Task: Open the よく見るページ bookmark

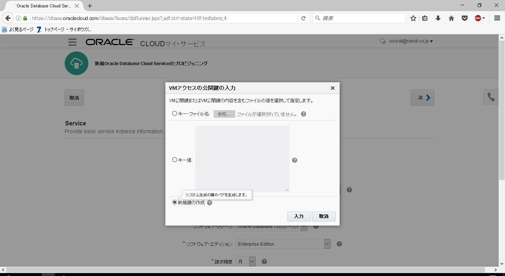Action: [x=18, y=29]
